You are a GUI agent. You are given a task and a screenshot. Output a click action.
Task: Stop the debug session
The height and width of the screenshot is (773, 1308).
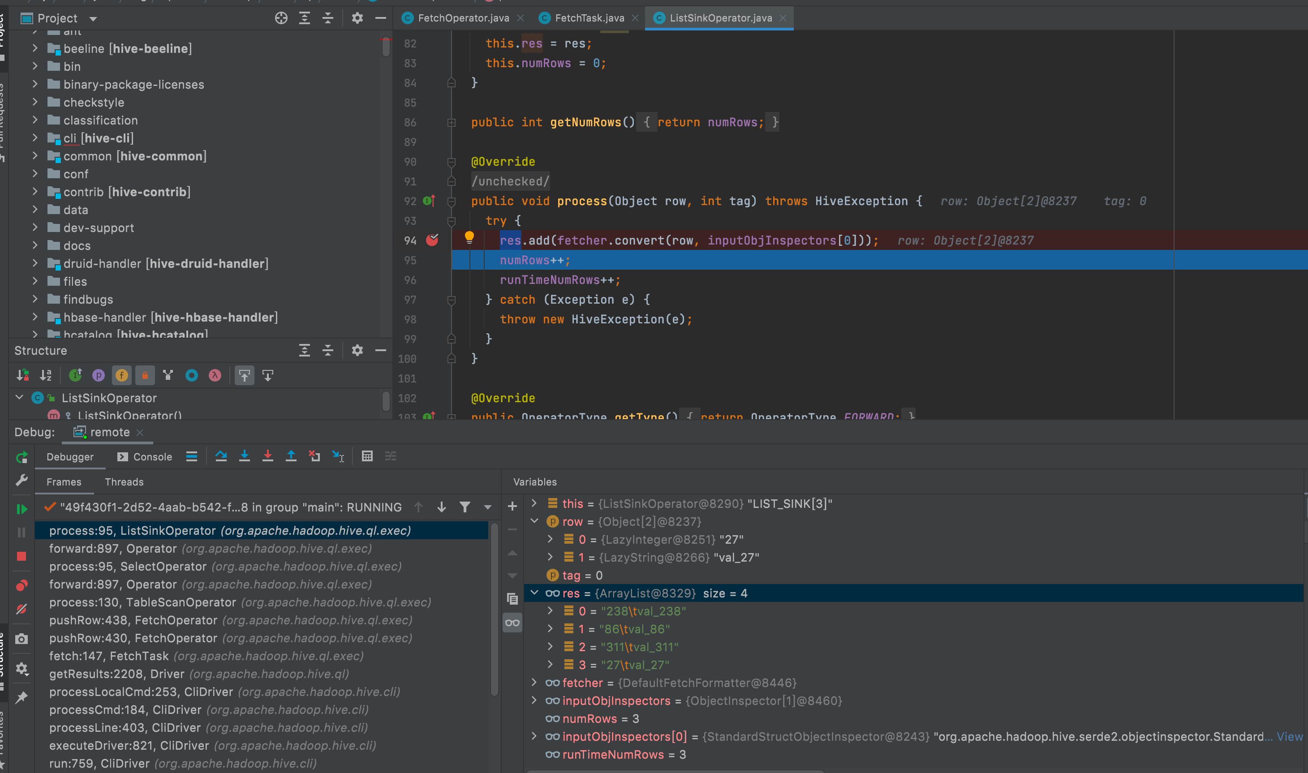pos(22,556)
